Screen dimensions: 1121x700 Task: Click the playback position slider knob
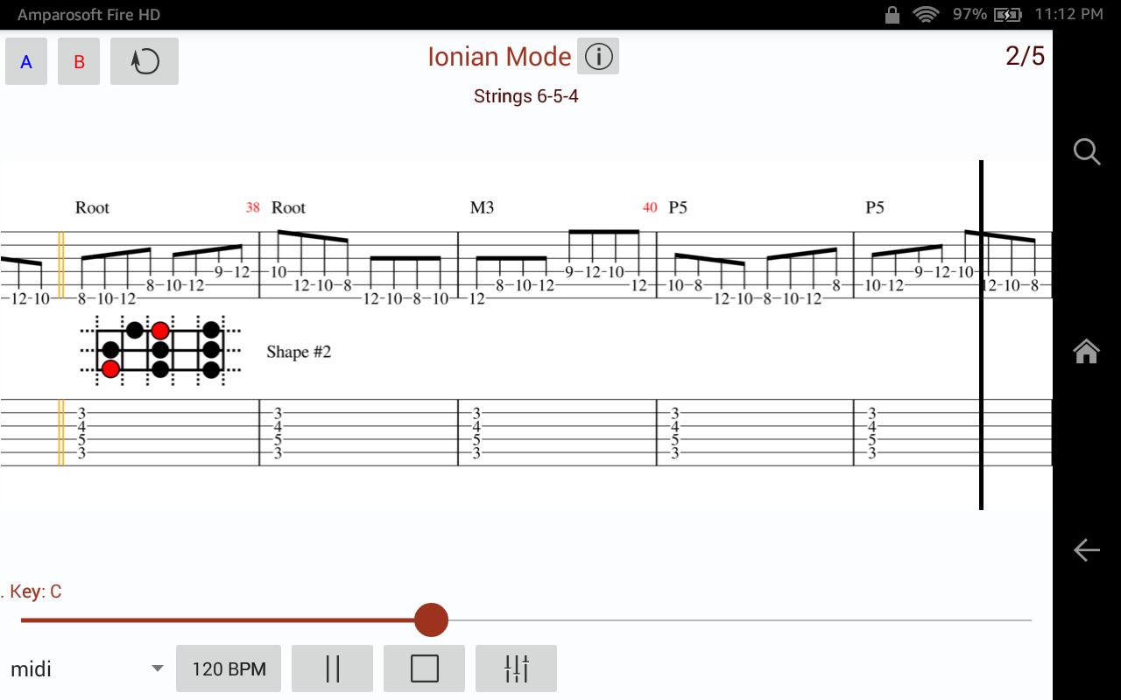pyautogui.click(x=431, y=619)
